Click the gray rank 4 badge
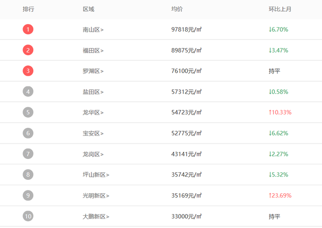The width and height of the screenshot is (322, 228). 28,92
